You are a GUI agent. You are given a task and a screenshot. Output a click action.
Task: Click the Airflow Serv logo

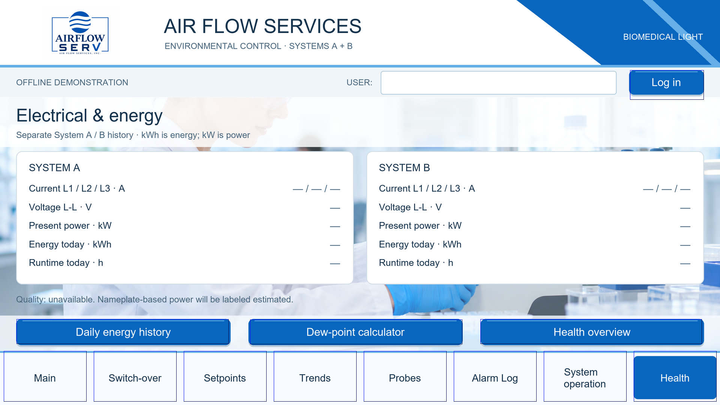[x=80, y=33]
